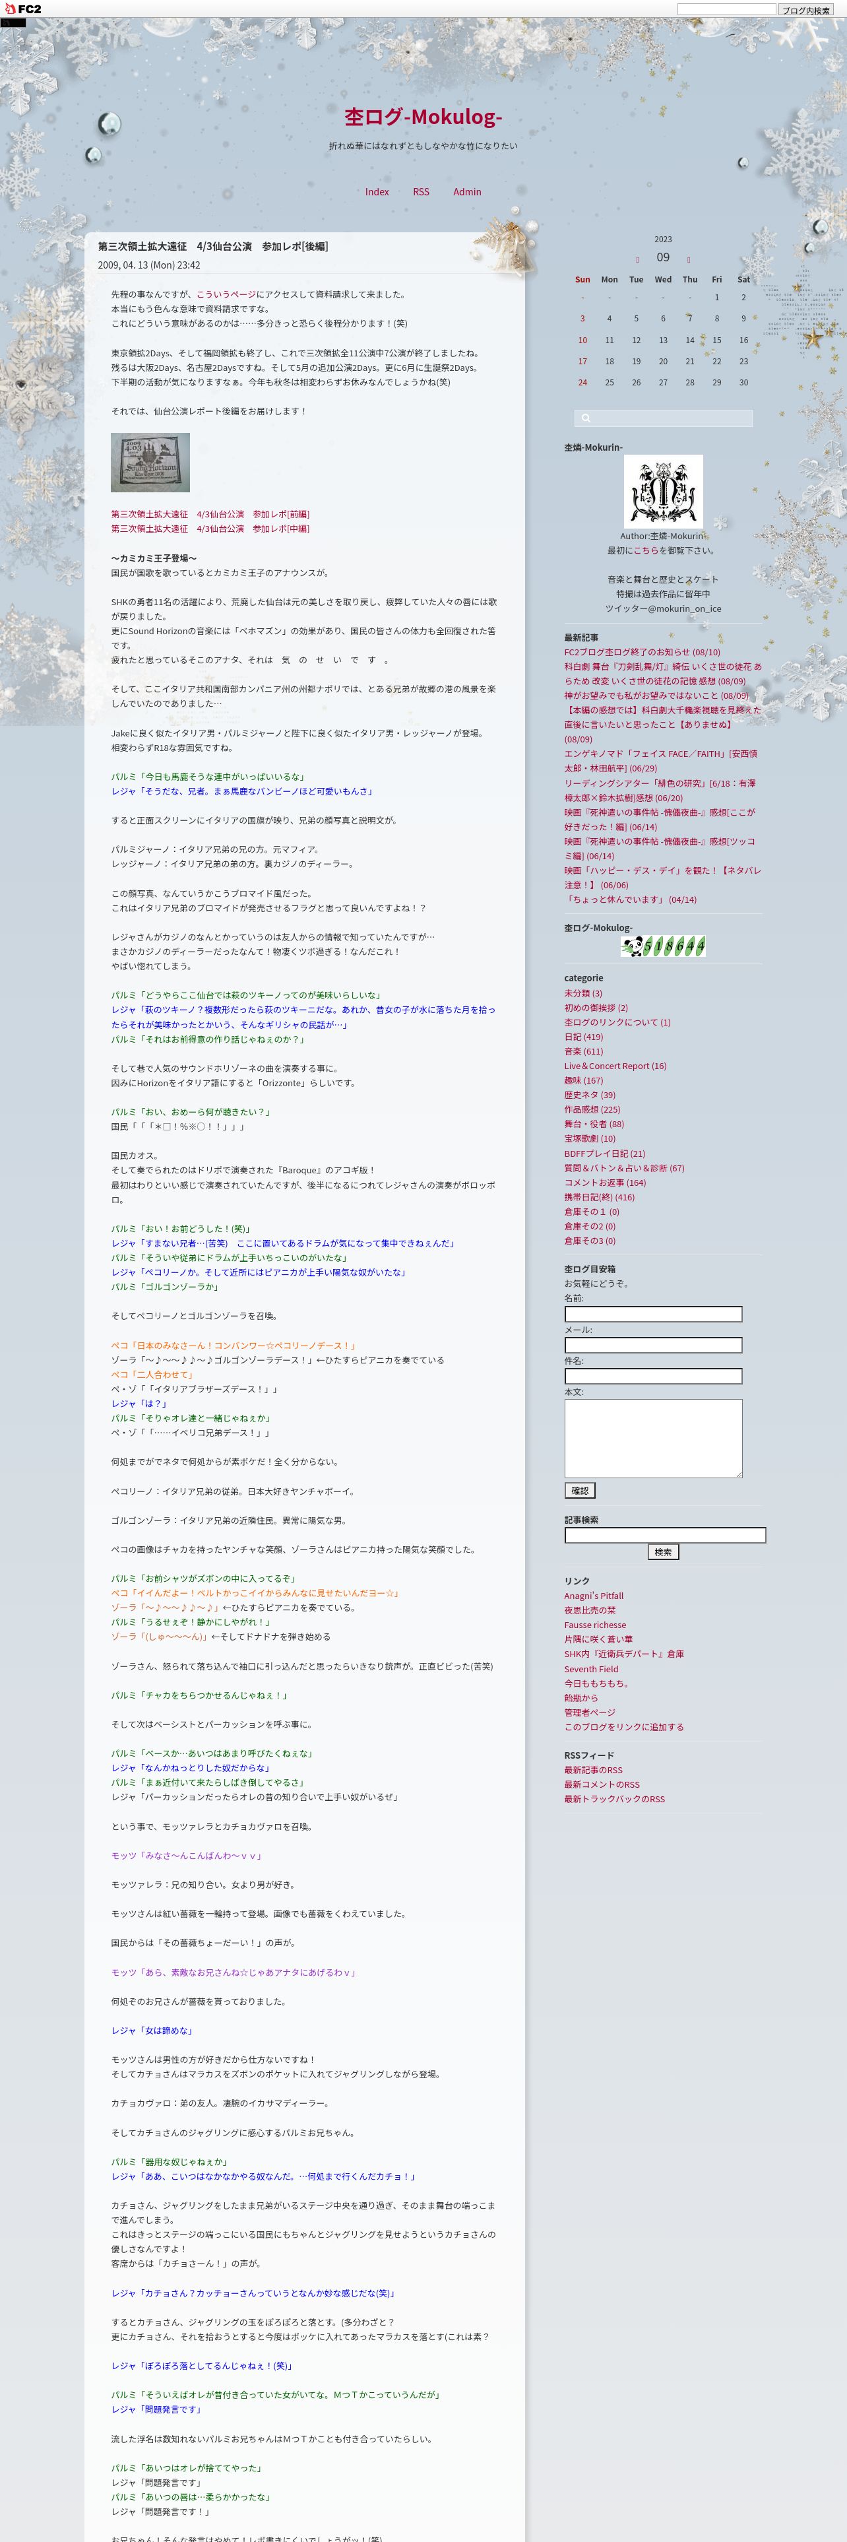Open the 舞台・役者 (88) category
The image size is (847, 2542).
pos(594,1124)
